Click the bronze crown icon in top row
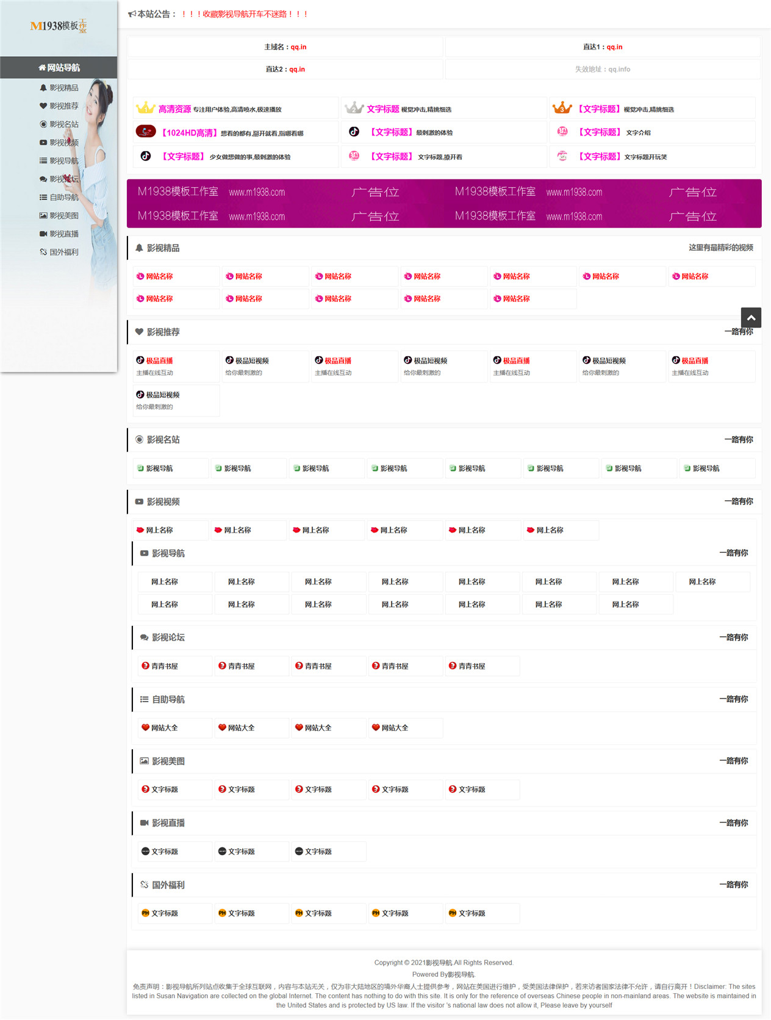Viewport: 771px width, 1020px height. coord(562,108)
